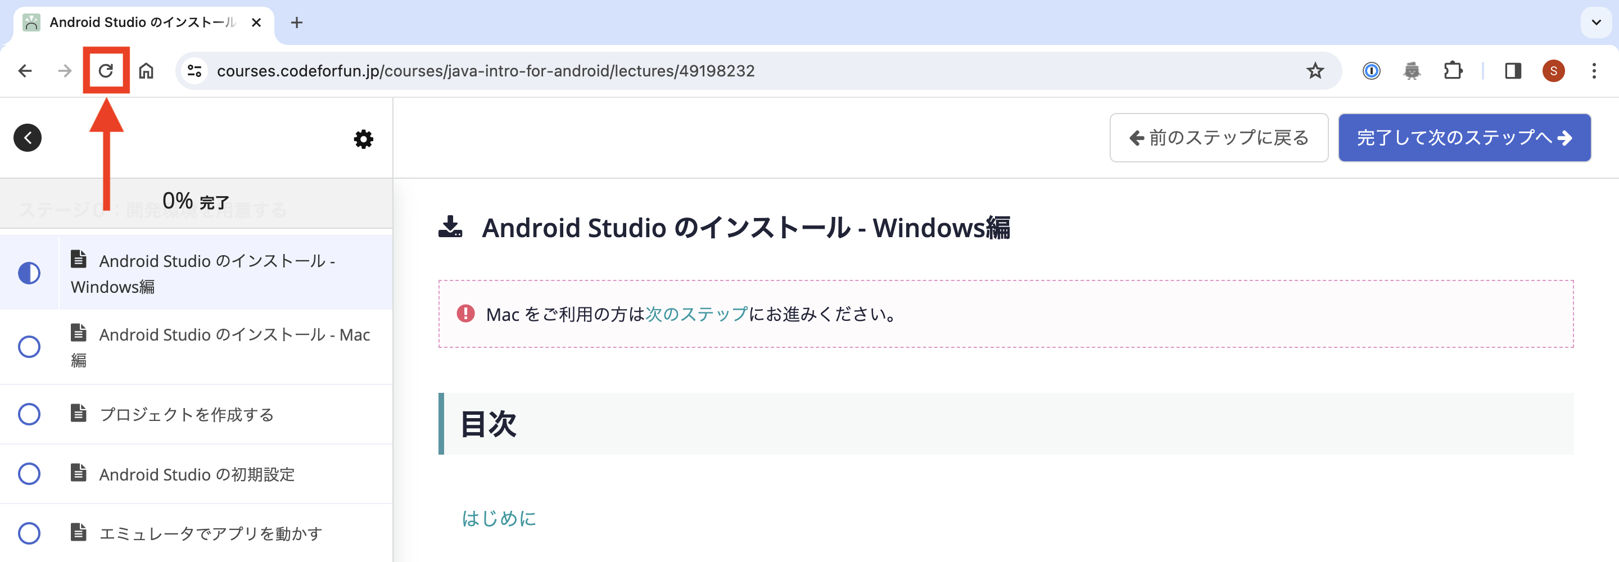This screenshot has width=1619, height=562.
Task: Open the 1Password extension icon
Action: (x=1371, y=71)
